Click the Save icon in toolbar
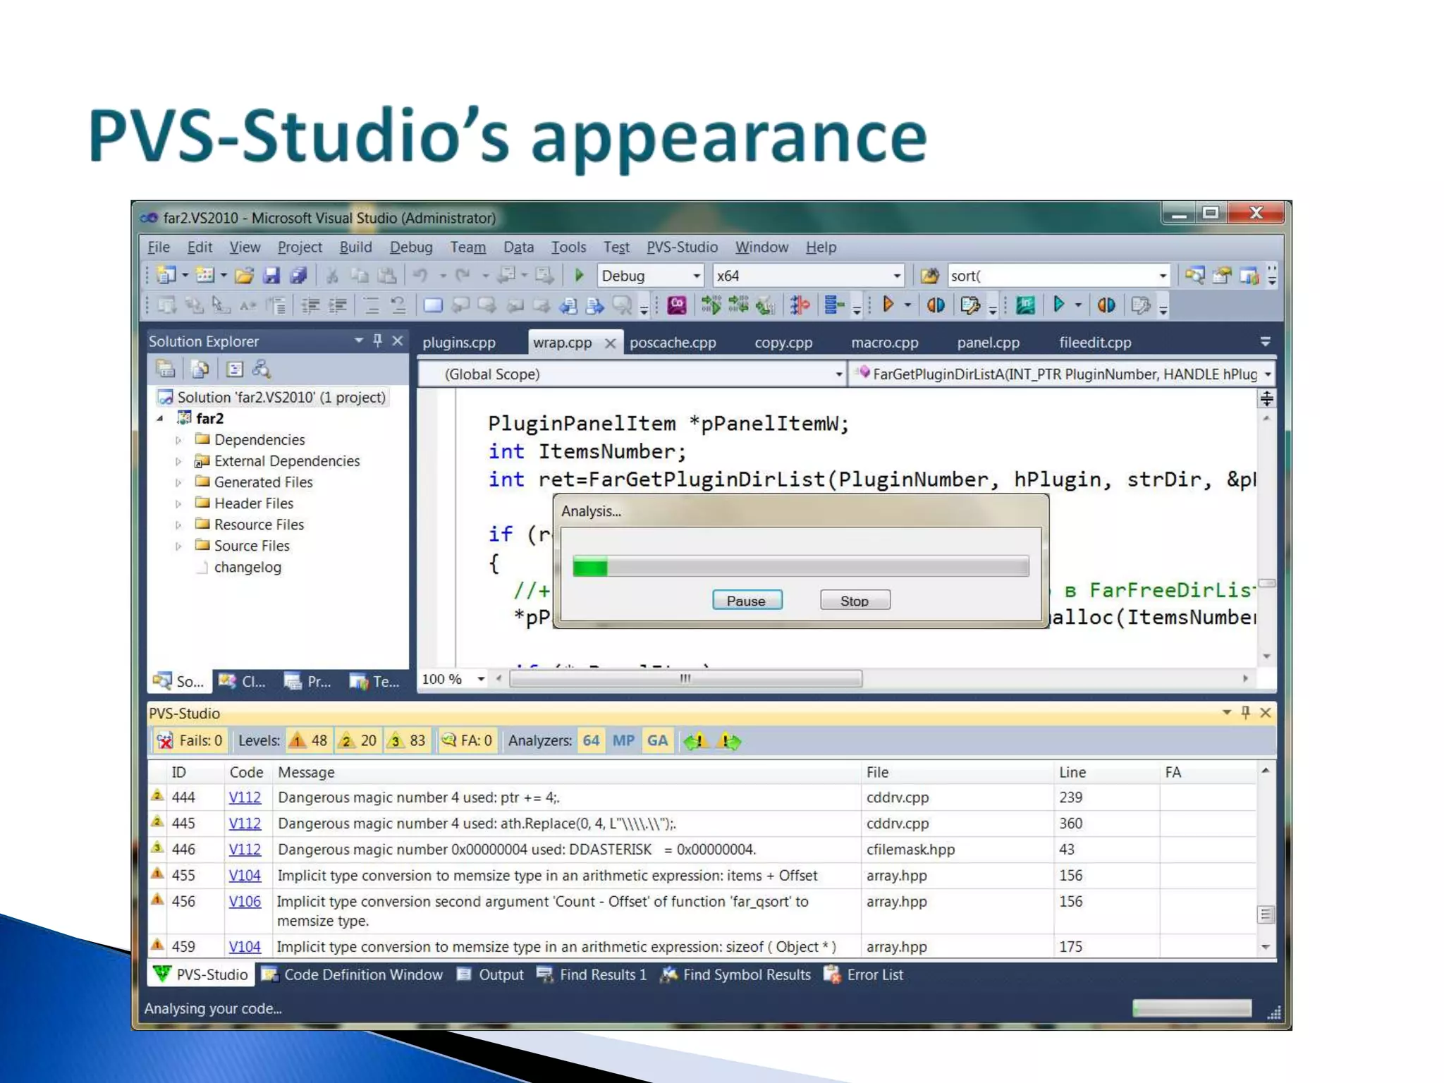The height and width of the screenshot is (1083, 1444). [271, 276]
